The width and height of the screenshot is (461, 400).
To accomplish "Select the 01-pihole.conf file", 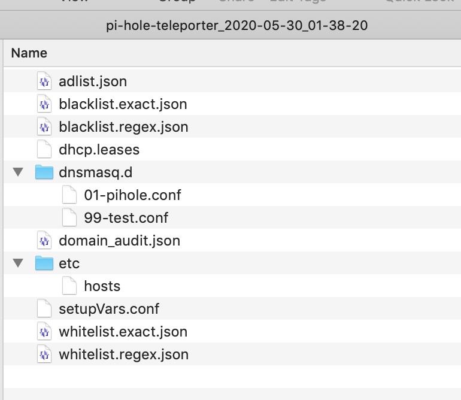I will coord(232,195).
